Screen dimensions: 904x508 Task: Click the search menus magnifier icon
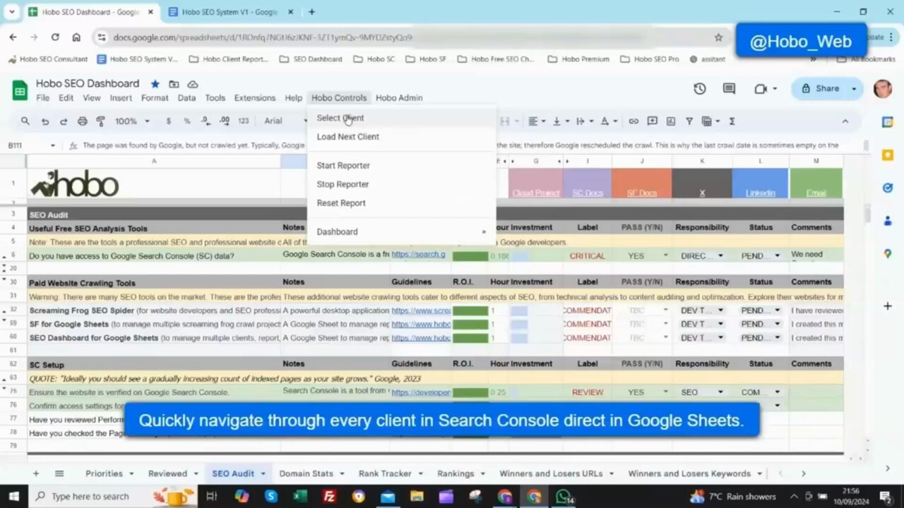coord(25,121)
